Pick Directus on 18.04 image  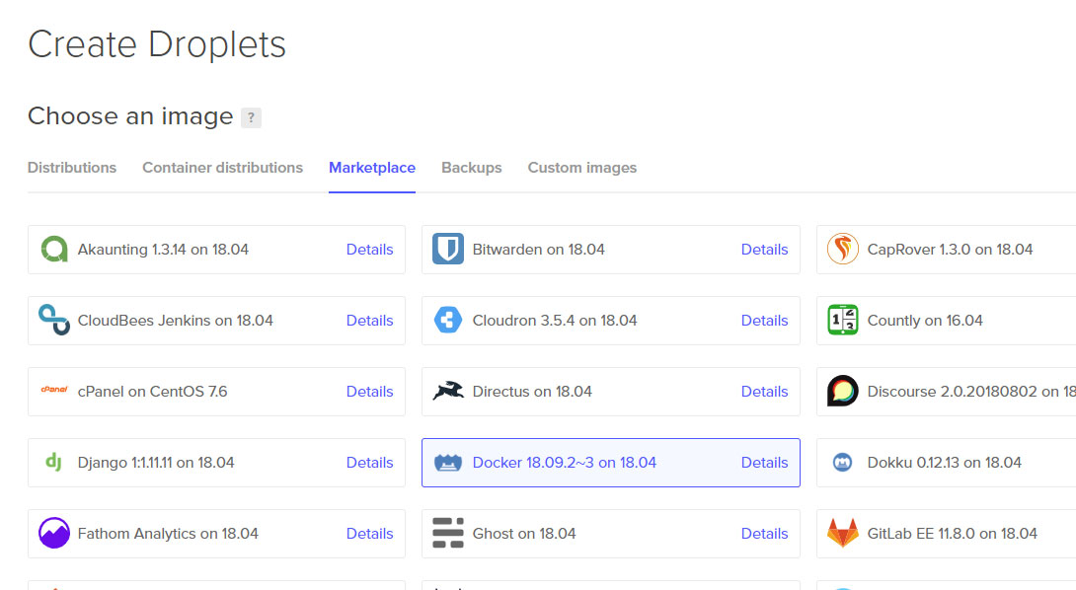click(x=611, y=392)
